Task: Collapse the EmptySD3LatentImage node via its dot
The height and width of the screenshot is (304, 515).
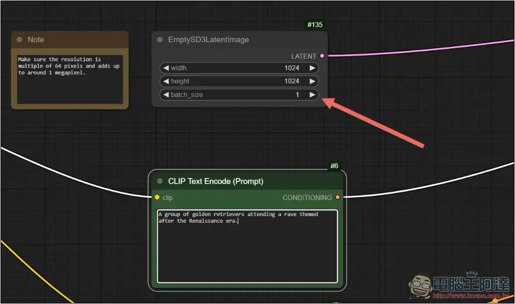Action: point(160,40)
